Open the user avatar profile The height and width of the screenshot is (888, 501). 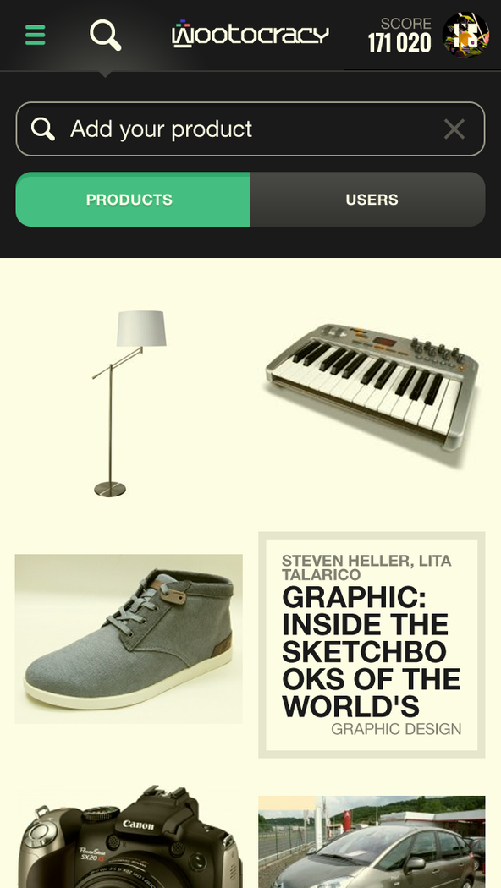465,36
